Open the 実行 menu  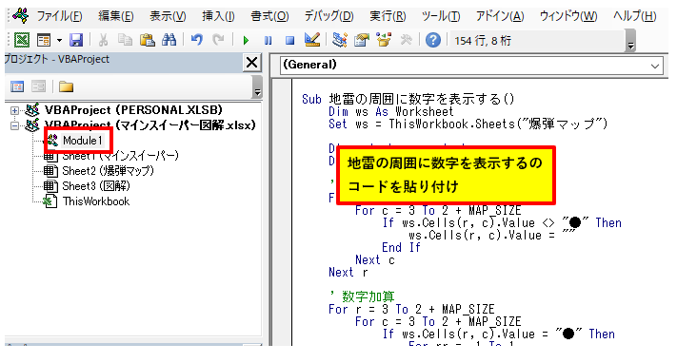click(388, 16)
